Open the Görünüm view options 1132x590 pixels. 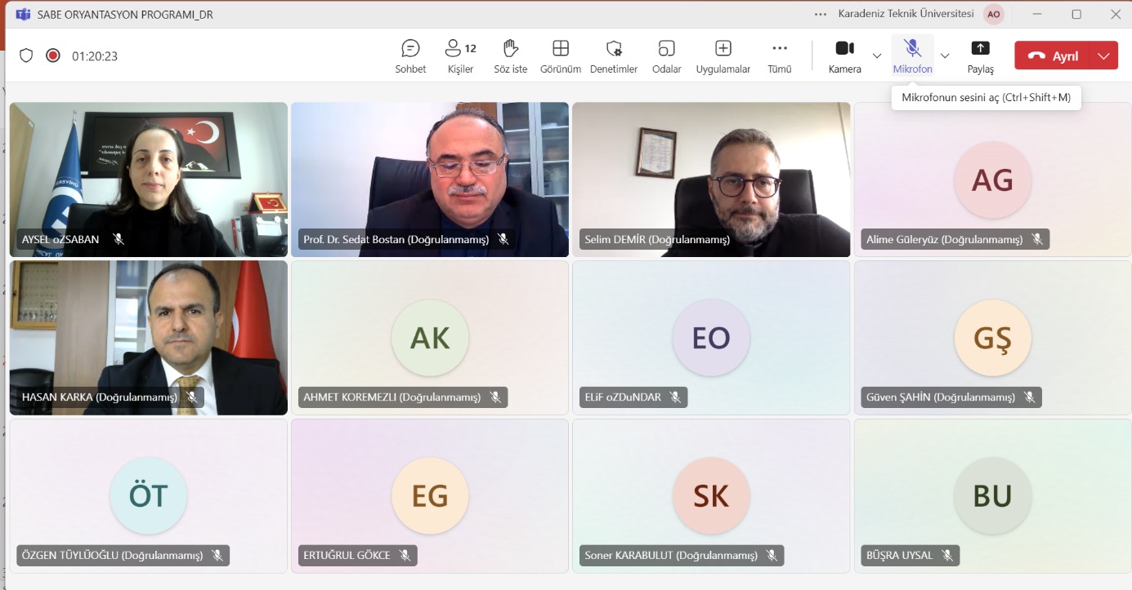(x=560, y=55)
